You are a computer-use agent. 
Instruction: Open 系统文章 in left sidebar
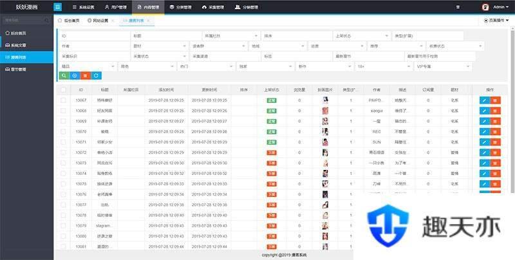pyautogui.click(x=26, y=45)
